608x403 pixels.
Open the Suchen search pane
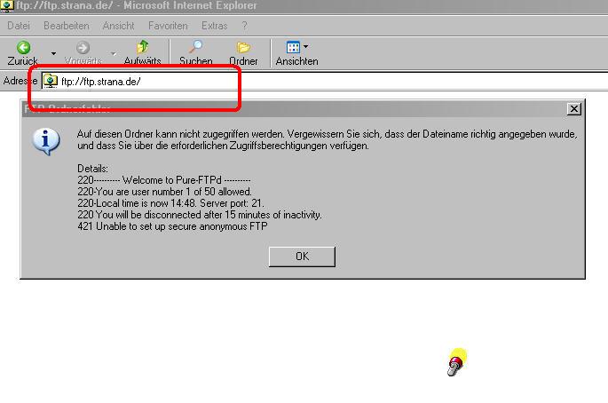pyautogui.click(x=196, y=53)
